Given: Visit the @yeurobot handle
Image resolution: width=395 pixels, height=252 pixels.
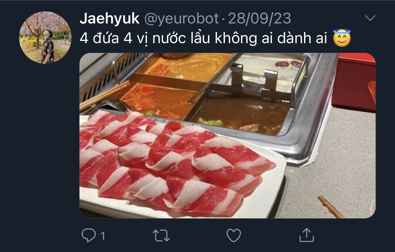Looking at the screenshot, I should (181, 19).
